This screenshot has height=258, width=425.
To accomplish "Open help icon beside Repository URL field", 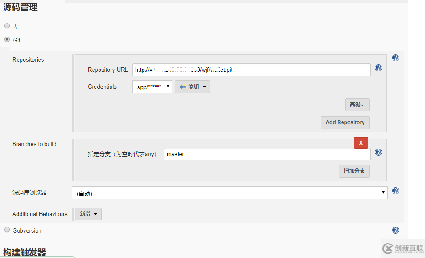I will (379, 68).
